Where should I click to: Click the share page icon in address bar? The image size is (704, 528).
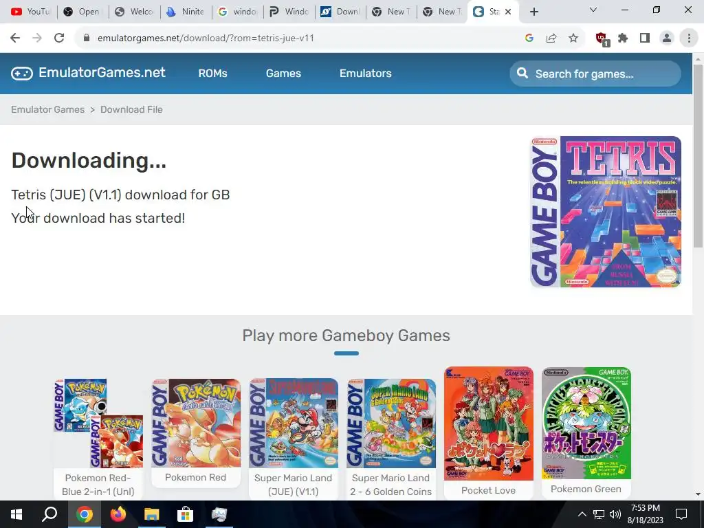[551, 38]
